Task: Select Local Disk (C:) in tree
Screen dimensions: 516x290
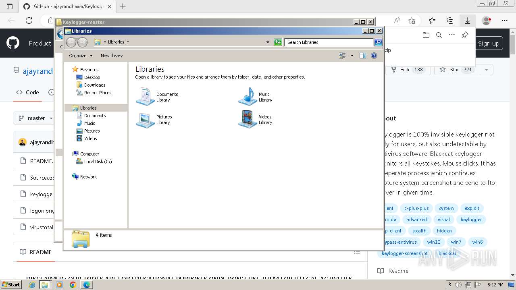Action: 98,162
